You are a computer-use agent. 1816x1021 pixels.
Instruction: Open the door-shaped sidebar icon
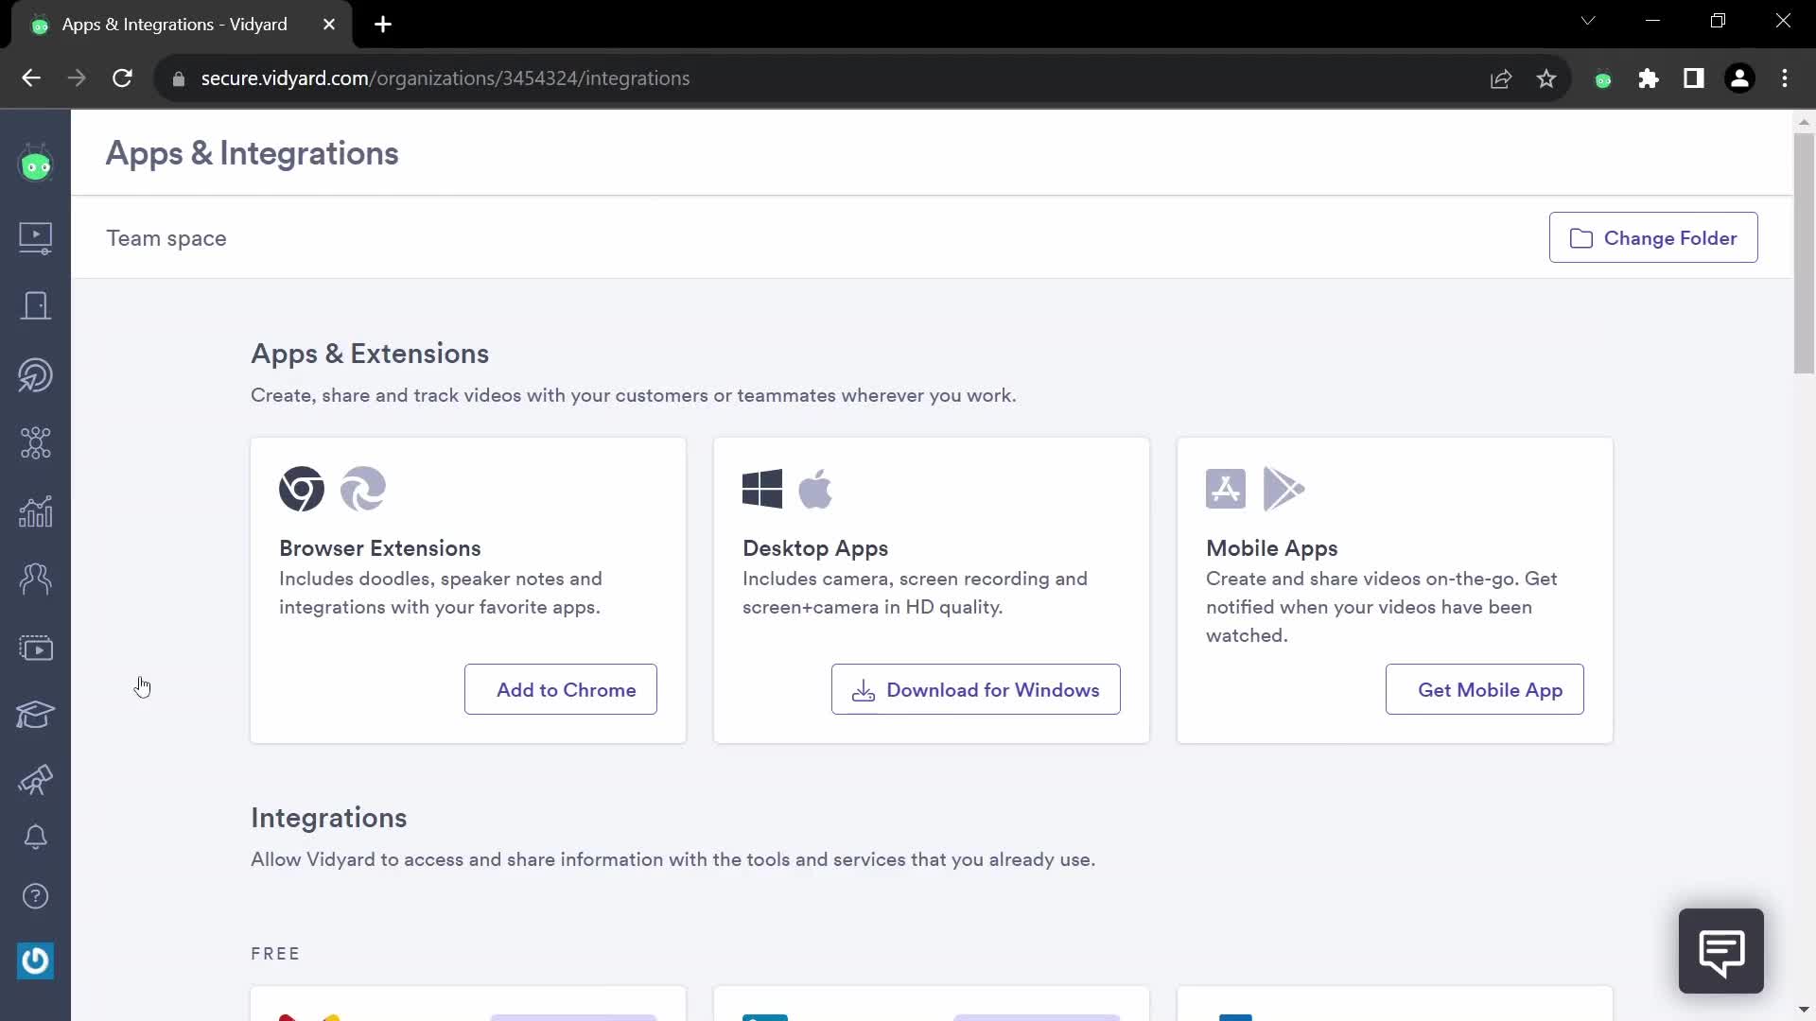pyautogui.click(x=35, y=305)
